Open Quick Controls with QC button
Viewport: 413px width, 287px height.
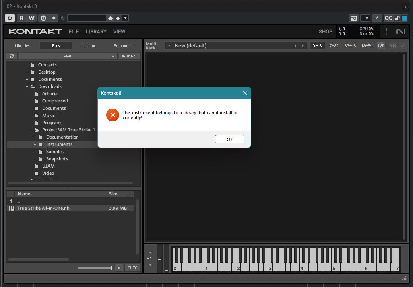[388, 18]
